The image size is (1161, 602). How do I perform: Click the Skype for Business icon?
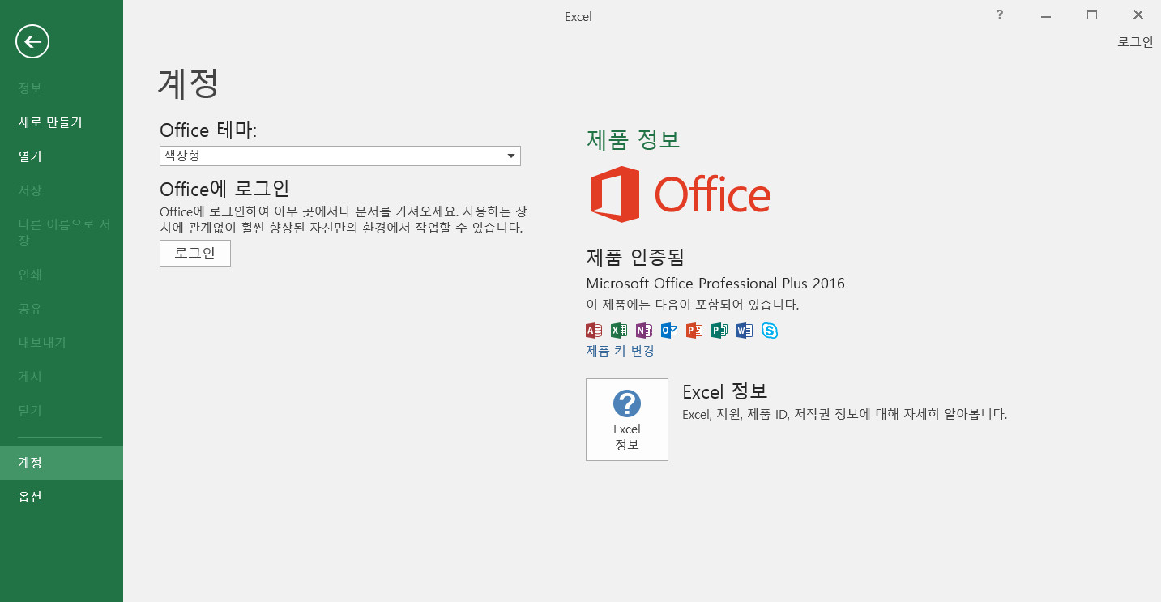(769, 330)
